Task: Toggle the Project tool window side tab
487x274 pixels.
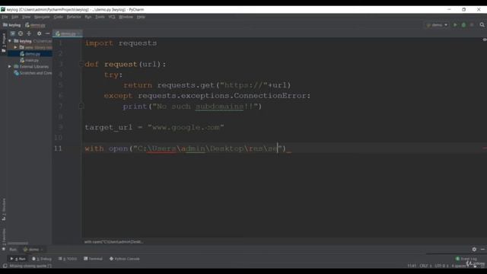Action: (x=4, y=43)
